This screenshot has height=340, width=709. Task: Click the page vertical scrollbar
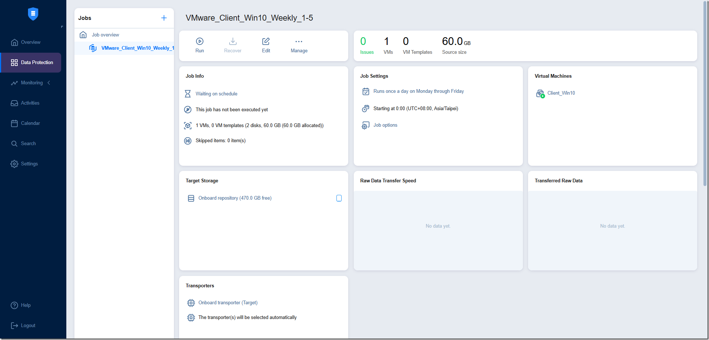[x=705, y=94]
